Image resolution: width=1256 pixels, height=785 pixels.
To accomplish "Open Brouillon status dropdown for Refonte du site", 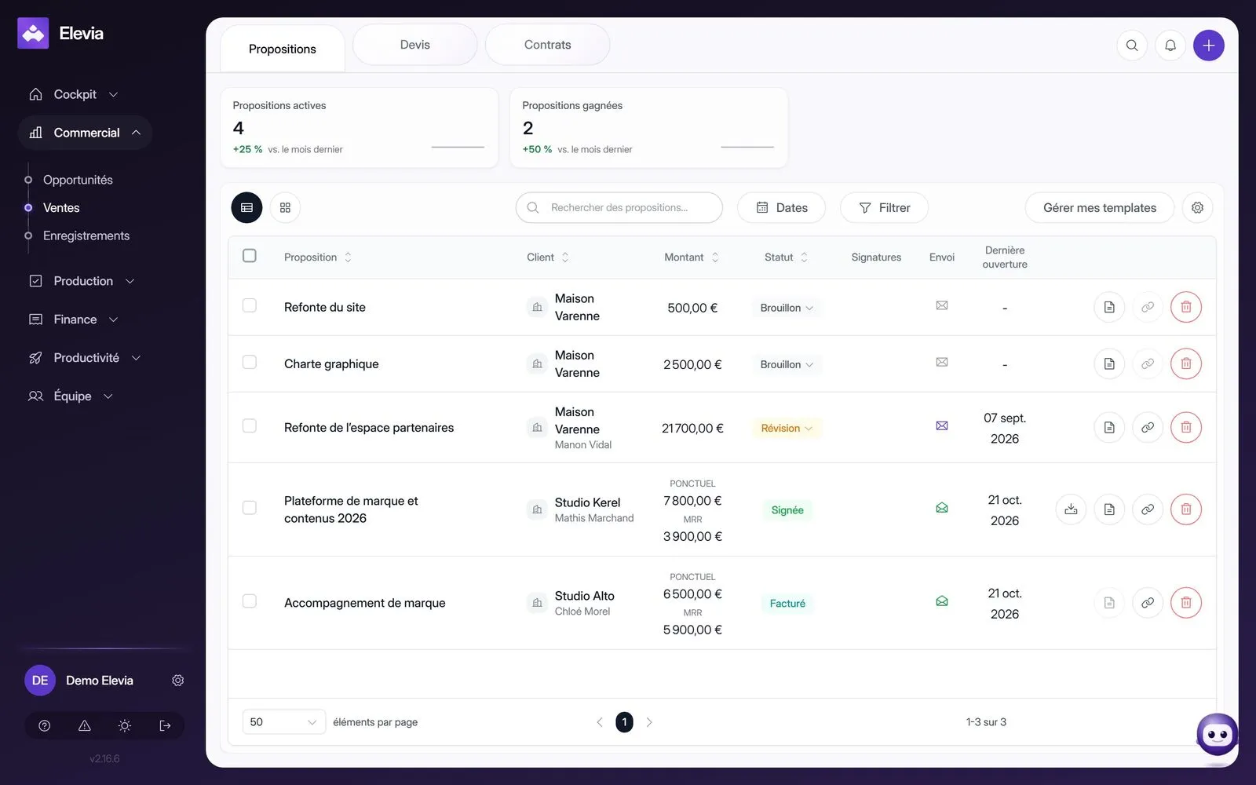I will (x=787, y=308).
